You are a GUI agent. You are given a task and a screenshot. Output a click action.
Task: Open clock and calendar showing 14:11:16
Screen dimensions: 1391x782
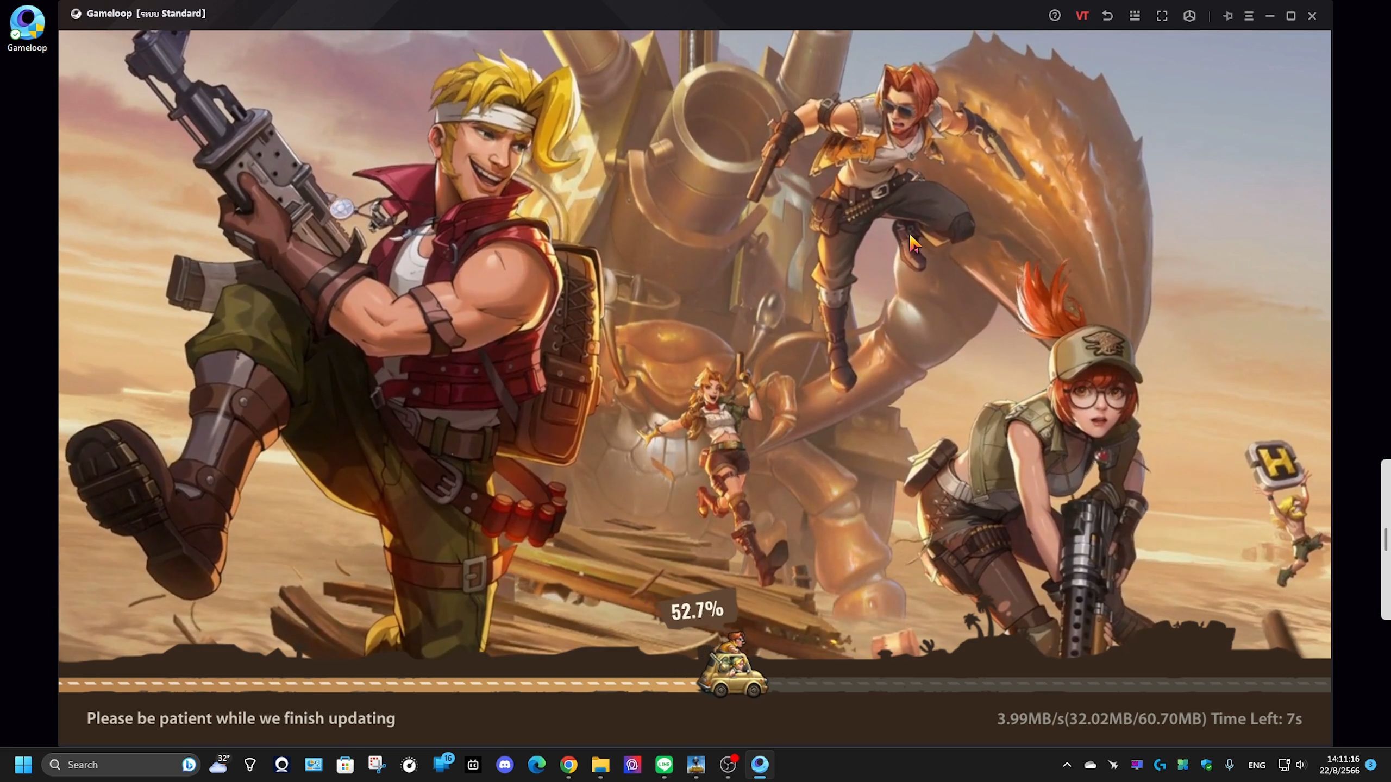tap(1339, 765)
